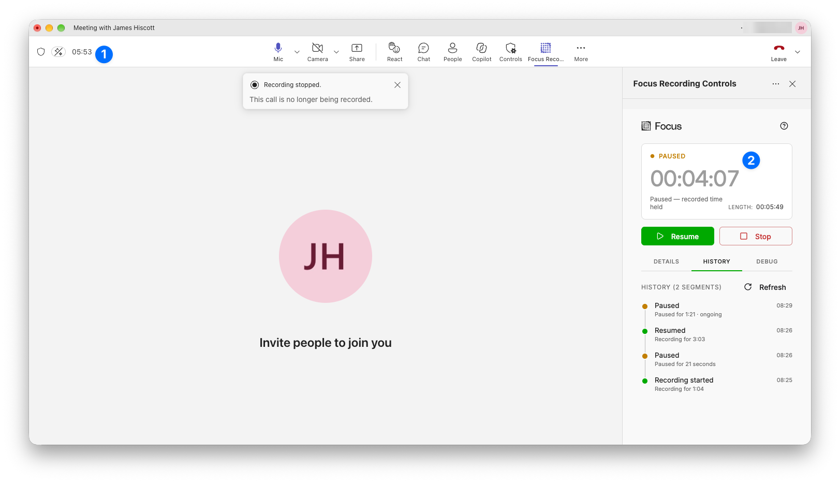Image resolution: width=840 pixels, height=483 pixels.
Task: Select the Resumed history entry
Action: 717,334
